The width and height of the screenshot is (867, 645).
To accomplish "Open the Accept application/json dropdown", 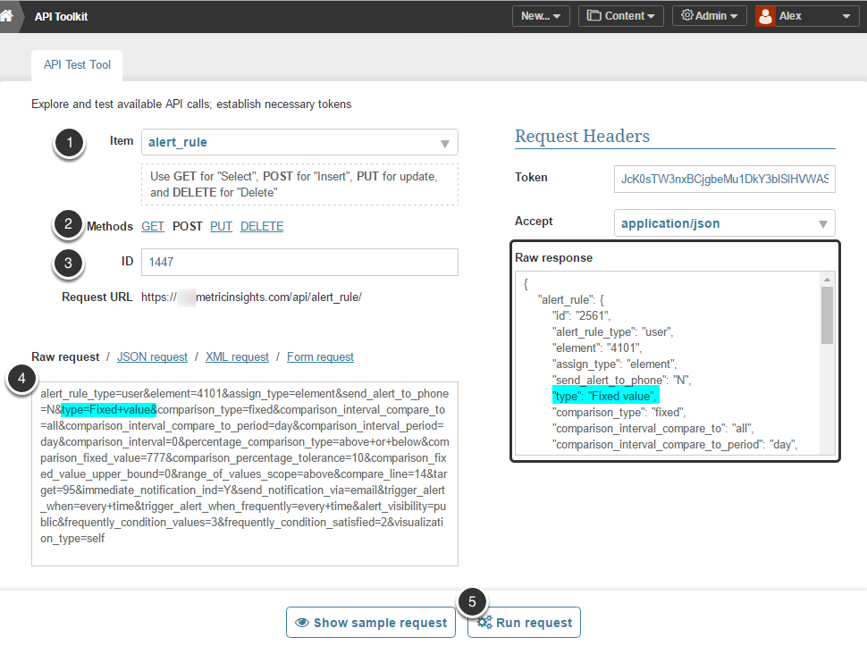I will [x=821, y=223].
